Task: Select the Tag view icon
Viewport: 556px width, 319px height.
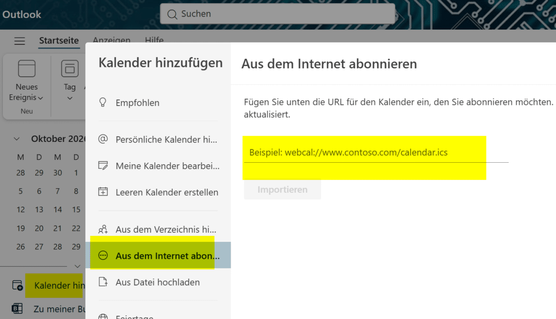Action: click(70, 68)
